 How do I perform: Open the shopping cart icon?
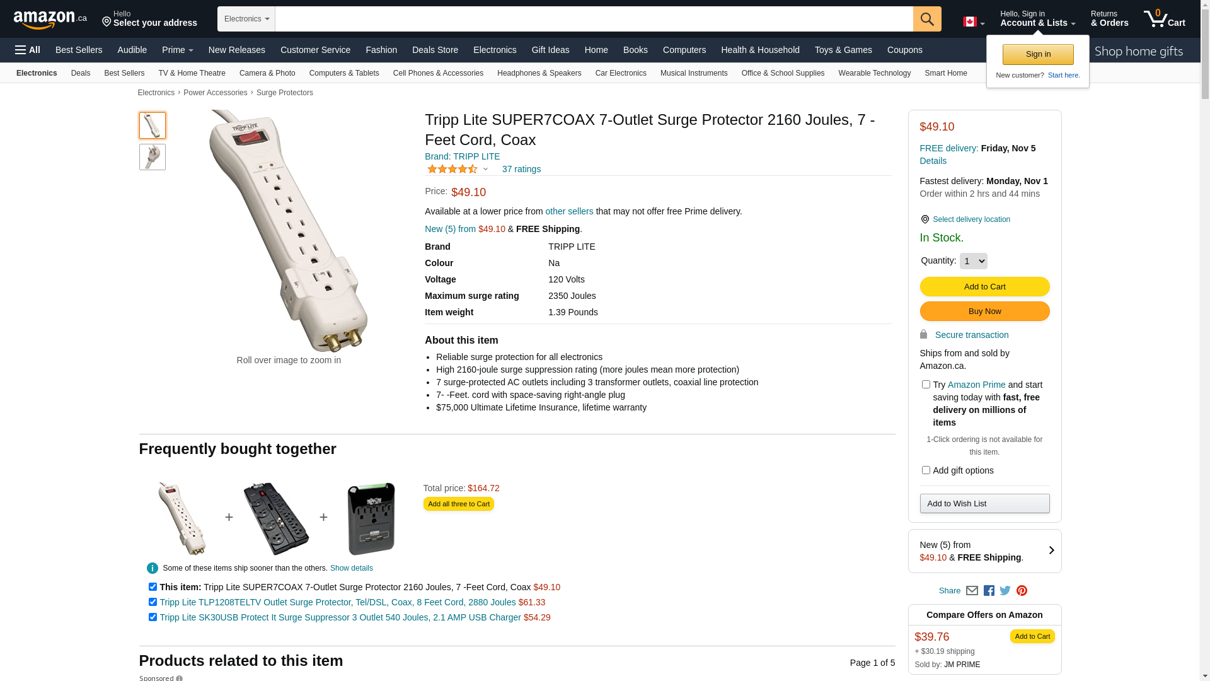point(1164,19)
